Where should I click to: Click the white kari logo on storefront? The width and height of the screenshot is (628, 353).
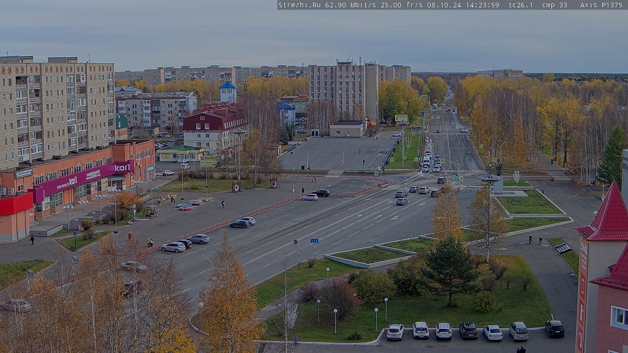[x=122, y=167]
